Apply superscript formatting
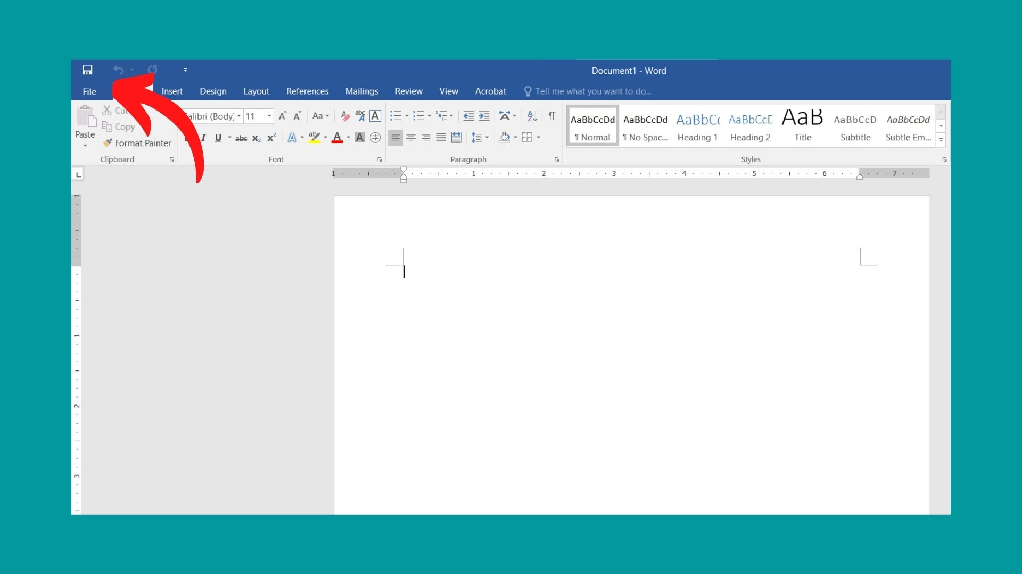Viewport: 1022px width, 574px height. pyautogui.click(x=270, y=137)
